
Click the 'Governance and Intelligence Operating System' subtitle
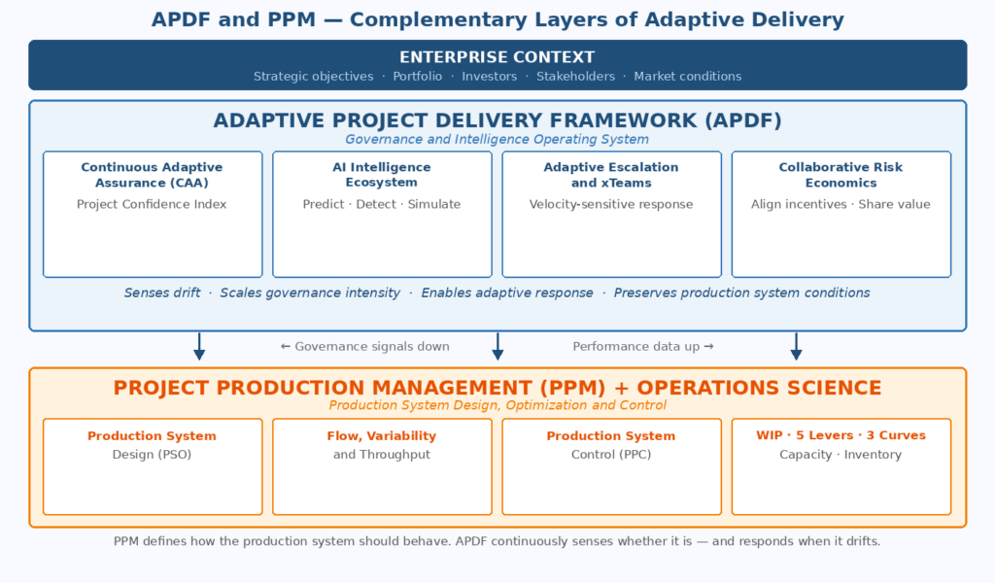coord(497,139)
